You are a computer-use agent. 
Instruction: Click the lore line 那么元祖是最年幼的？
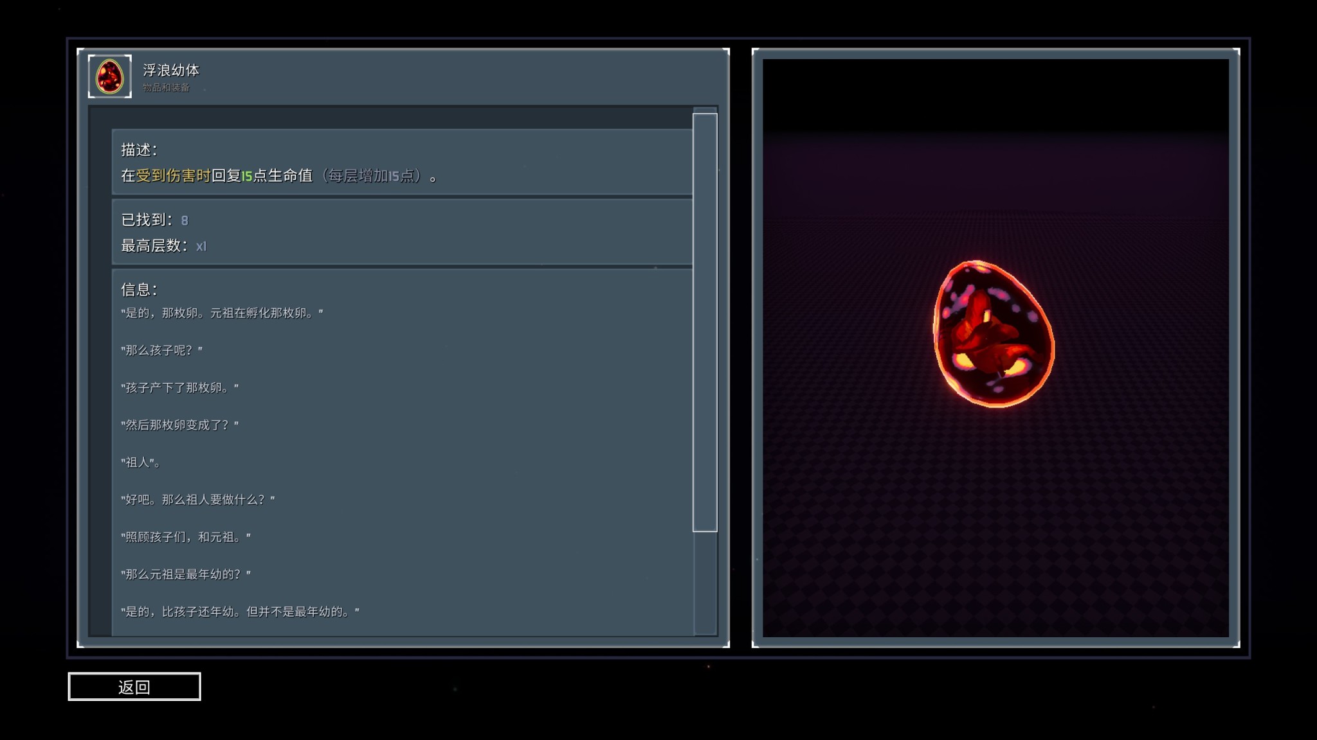tap(186, 574)
